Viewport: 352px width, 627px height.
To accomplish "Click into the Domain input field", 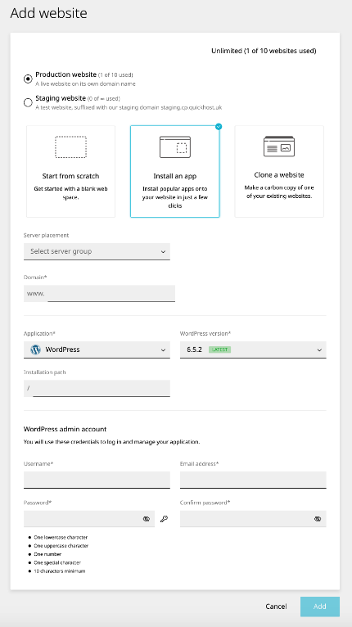I will [x=111, y=294].
